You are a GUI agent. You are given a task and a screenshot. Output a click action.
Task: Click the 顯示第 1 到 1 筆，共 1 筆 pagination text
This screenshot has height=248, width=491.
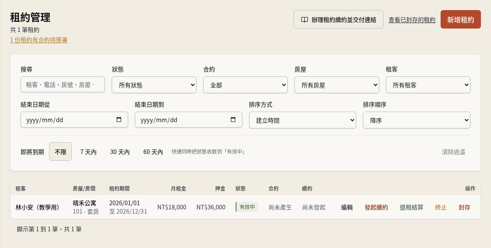point(49,229)
